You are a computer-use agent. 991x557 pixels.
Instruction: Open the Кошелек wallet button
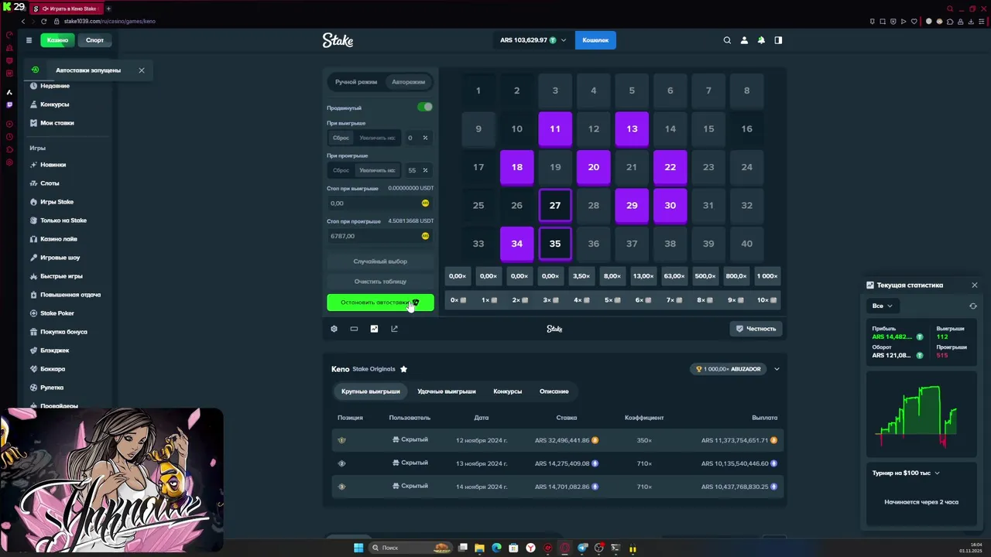click(x=595, y=40)
